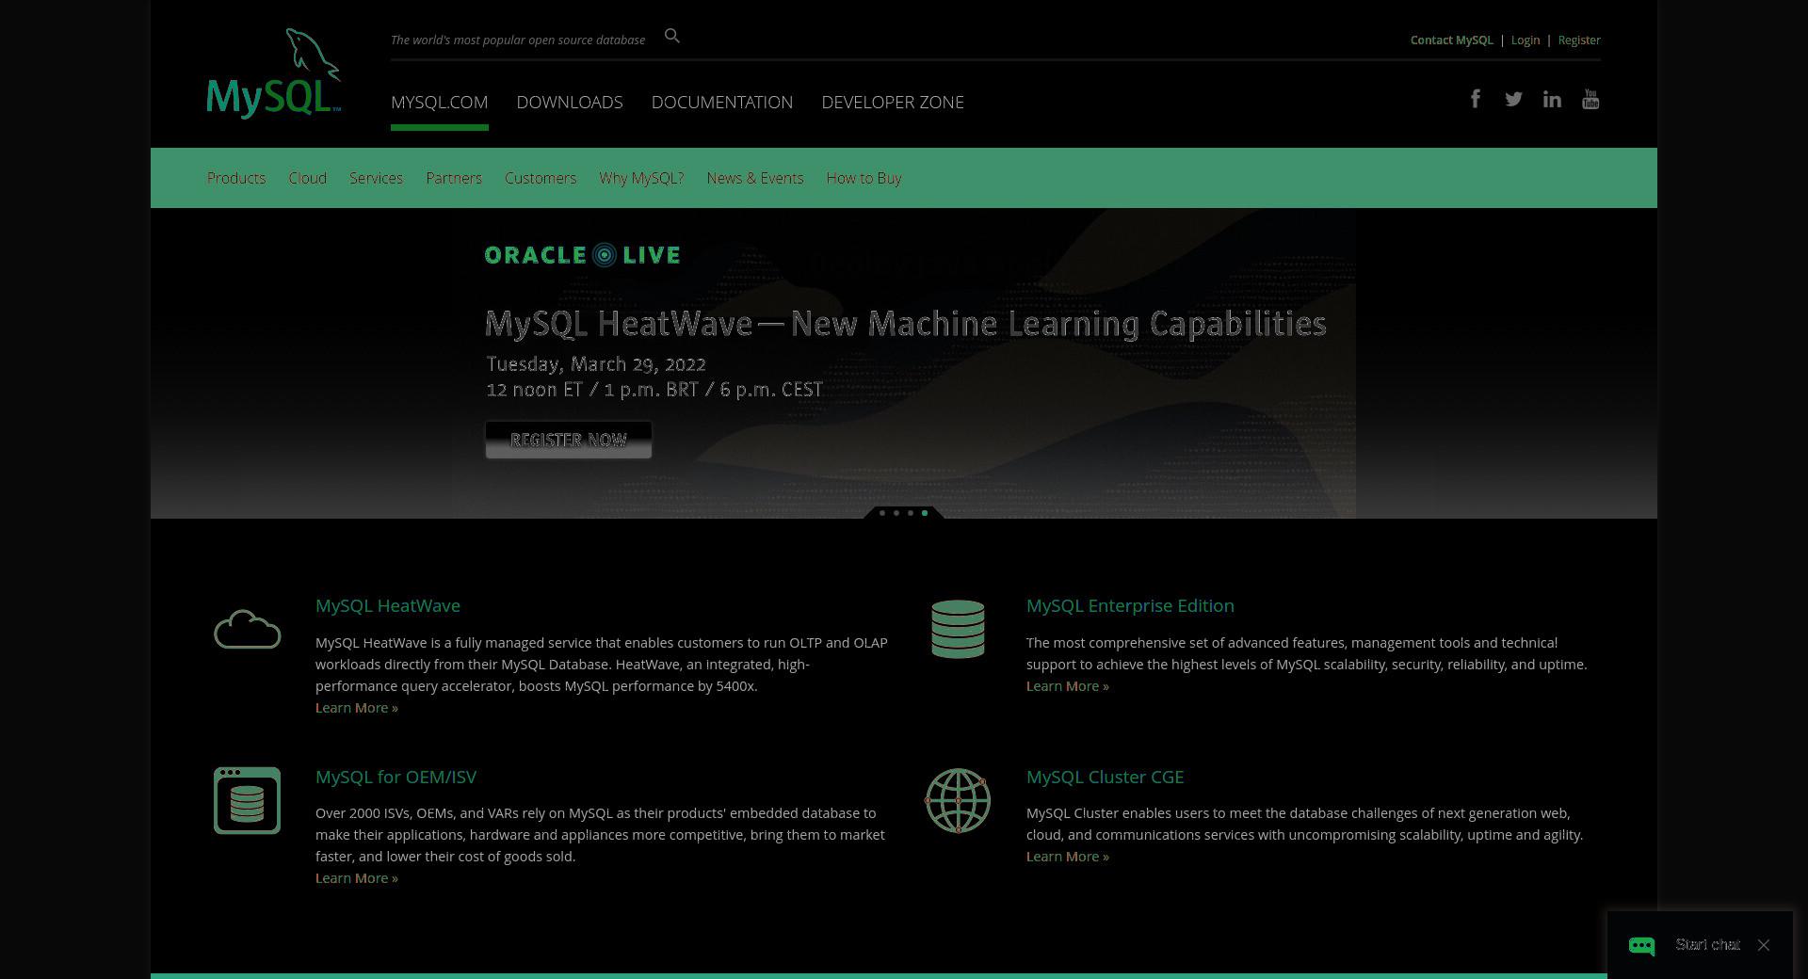This screenshot has height=979, width=1808.
Task: Open the MySQL LinkedIn icon
Action: (x=1552, y=99)
